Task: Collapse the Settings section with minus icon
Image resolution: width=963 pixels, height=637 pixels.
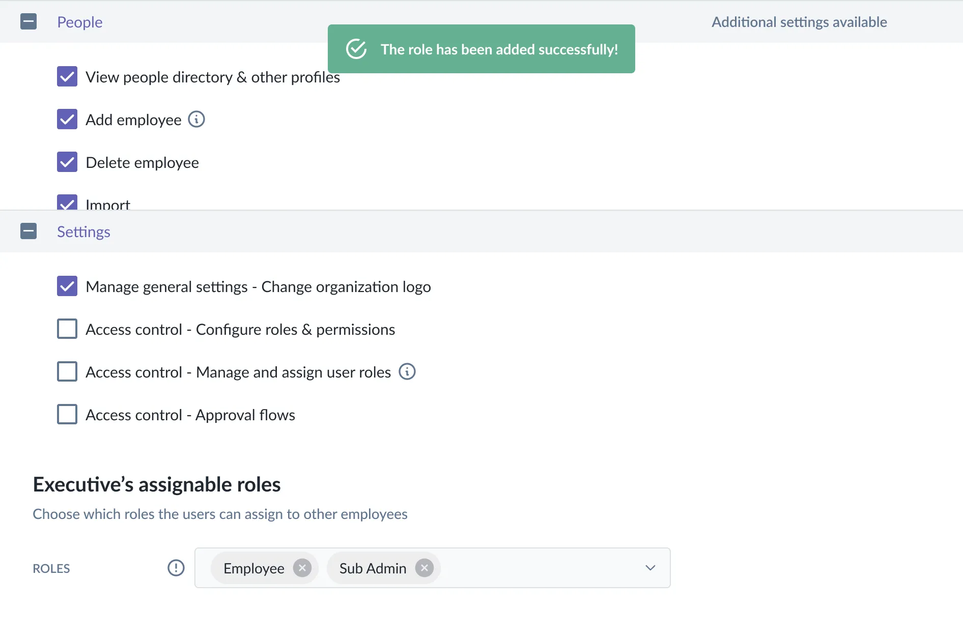Action: tap(29, 231)
